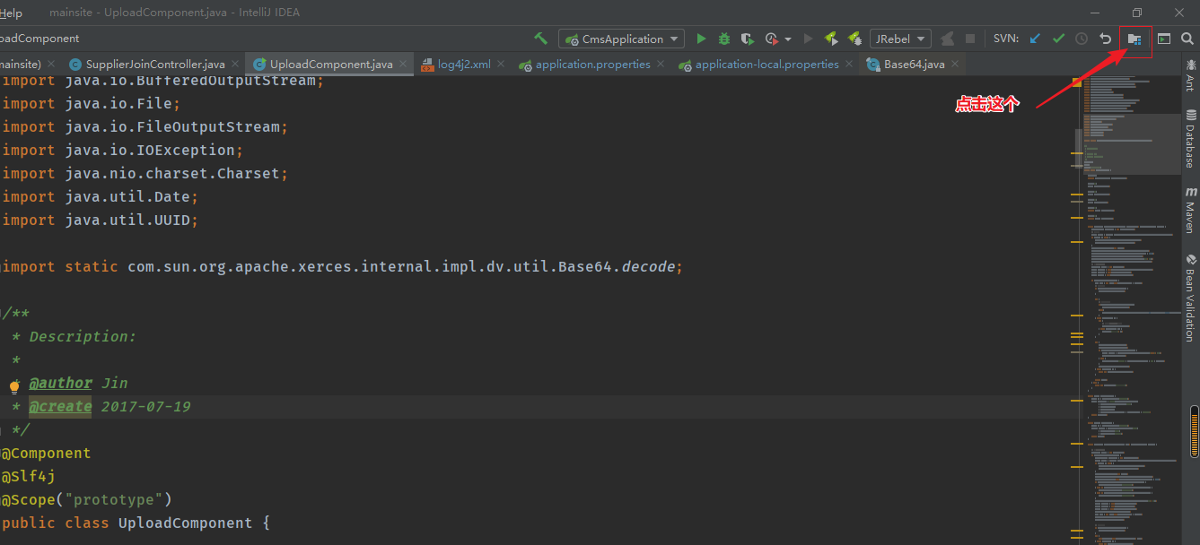The width and height of the screenshot is (1200, 545).
Task: Open the Maven side panel
Action: (x=1192, y=208)
